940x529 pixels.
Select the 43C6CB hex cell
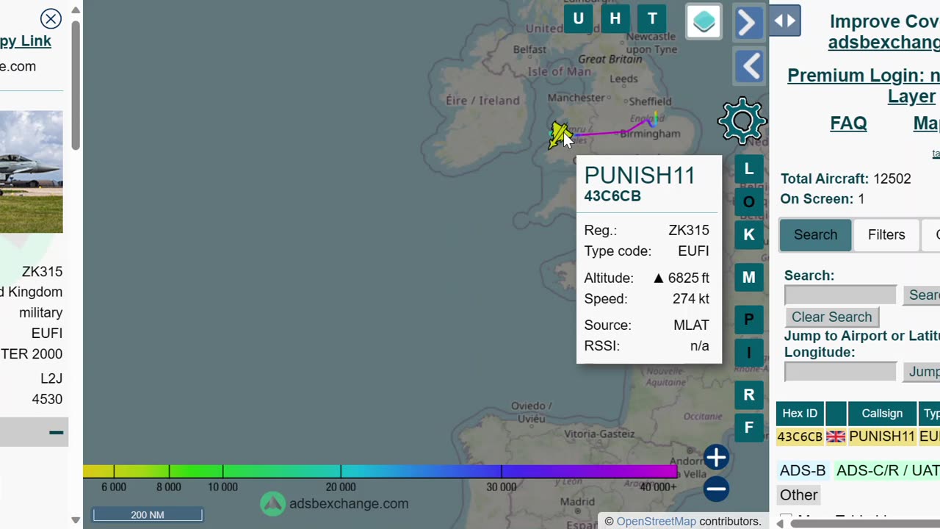(x=800, y=436)
